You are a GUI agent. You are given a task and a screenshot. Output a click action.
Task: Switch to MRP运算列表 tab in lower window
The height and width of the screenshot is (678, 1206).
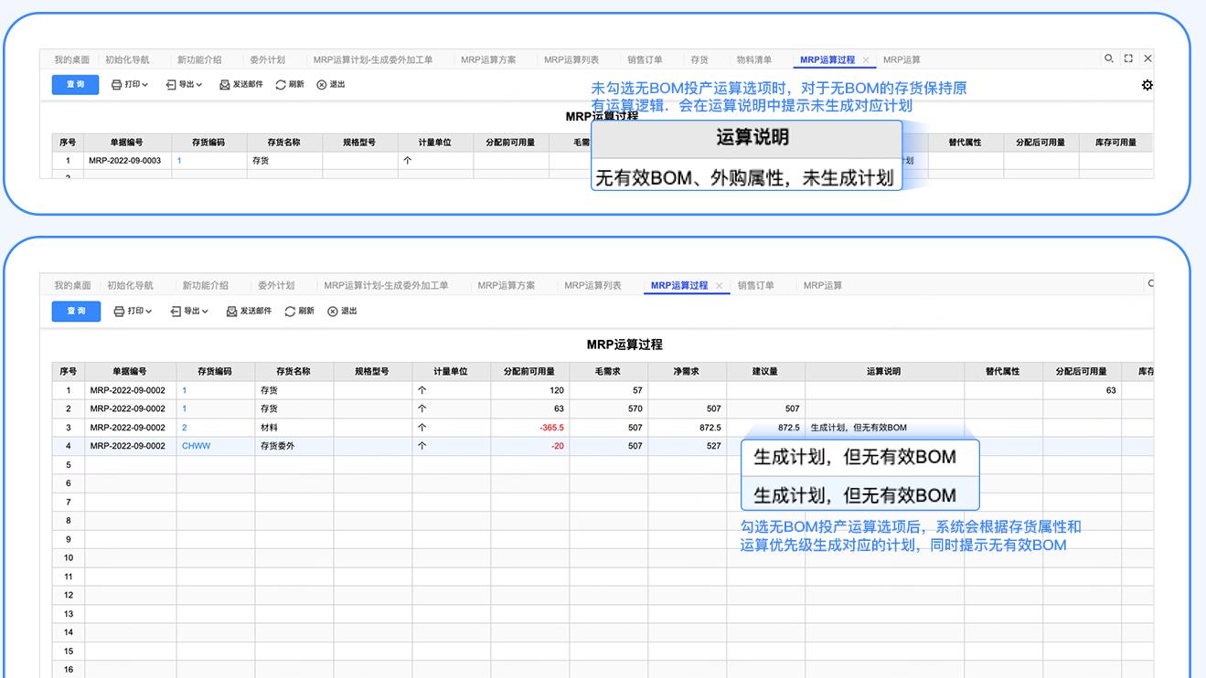(x=592, y=285)
